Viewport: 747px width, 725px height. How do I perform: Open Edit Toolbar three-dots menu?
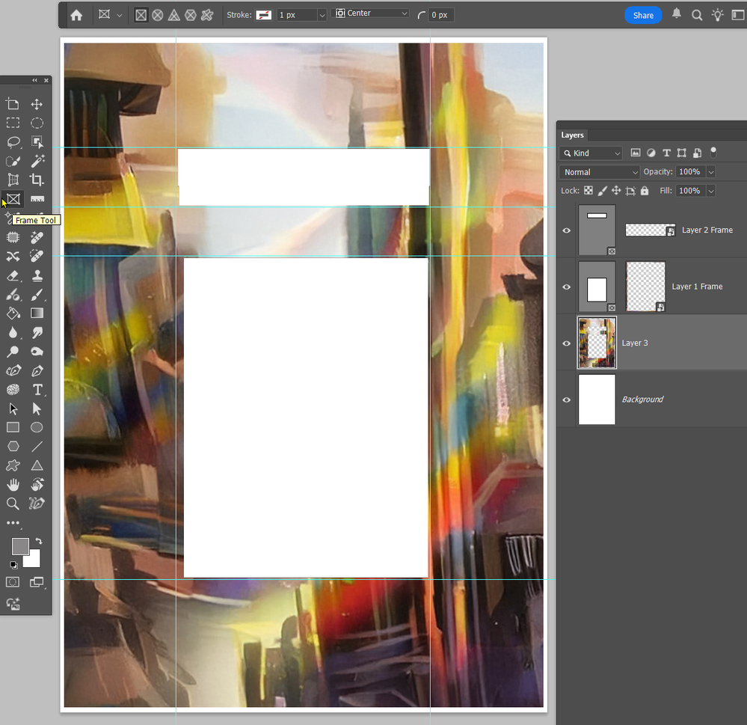[13, 523]
